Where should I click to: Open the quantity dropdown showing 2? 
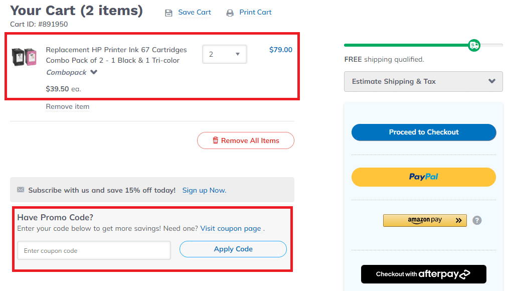225,54
